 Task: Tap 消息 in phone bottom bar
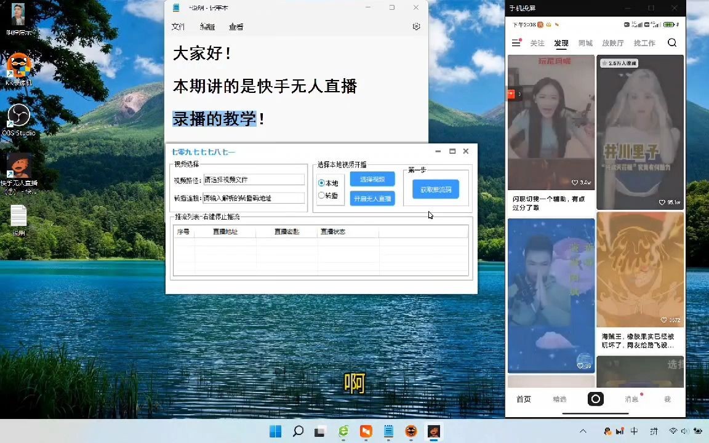[631, 399]
